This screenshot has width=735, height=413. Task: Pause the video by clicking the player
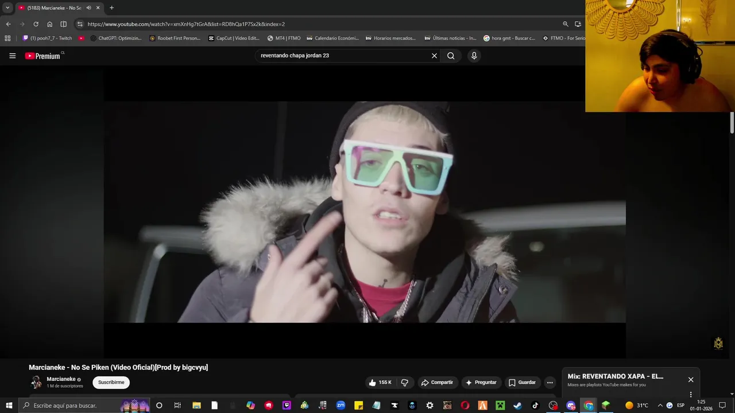click(365, 212)
